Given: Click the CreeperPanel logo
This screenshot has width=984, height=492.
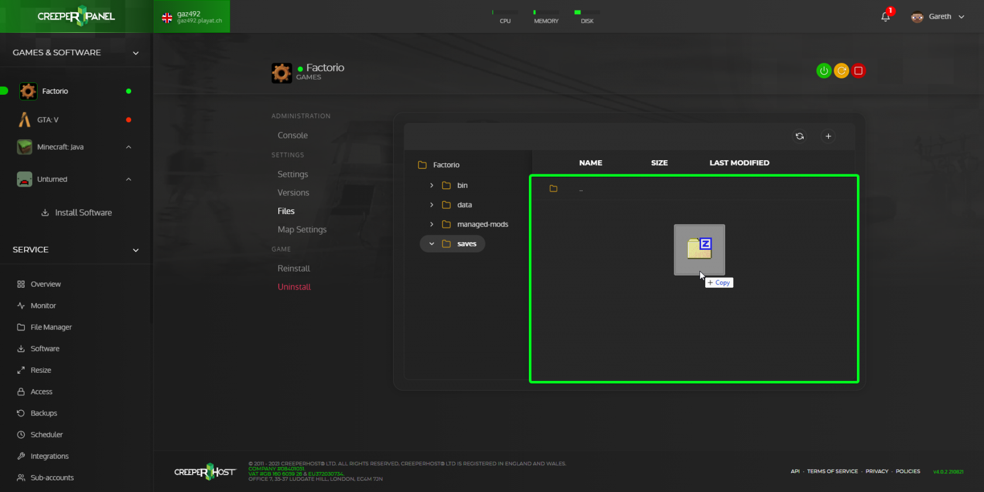Looking at the screenshot, I should tap(76, 16).
